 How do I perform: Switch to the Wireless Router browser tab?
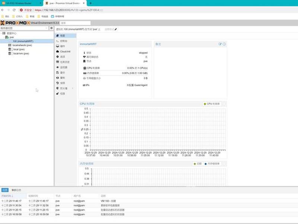coord(22,3)
